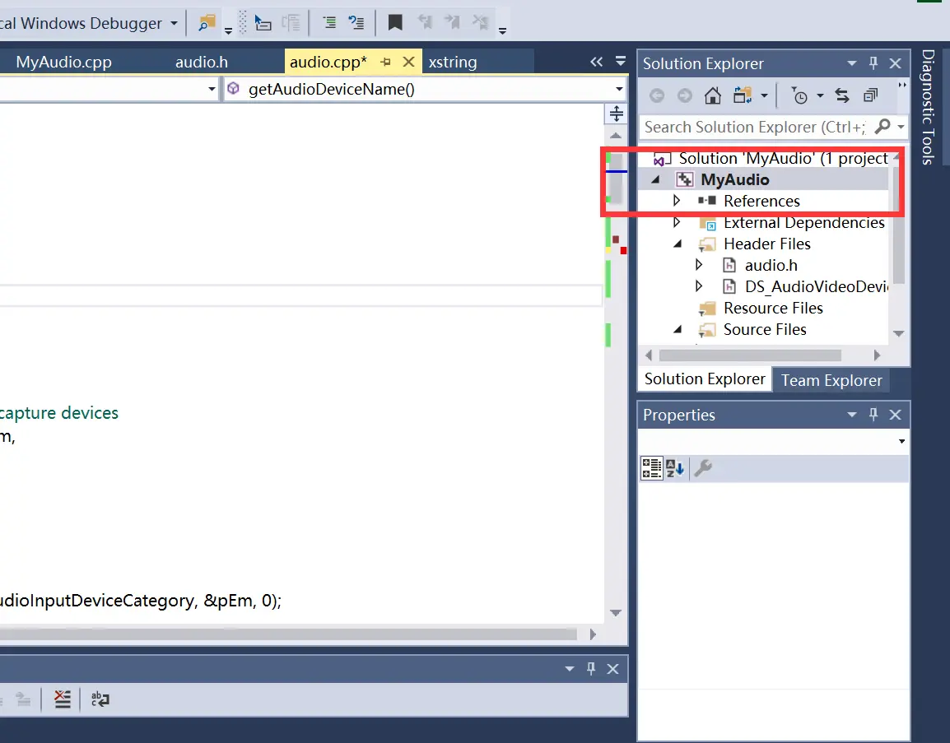The width and height of the screenshot is (950, 743).
Task: Click the clear all bookmarks icon
Action: coord(481,23)
